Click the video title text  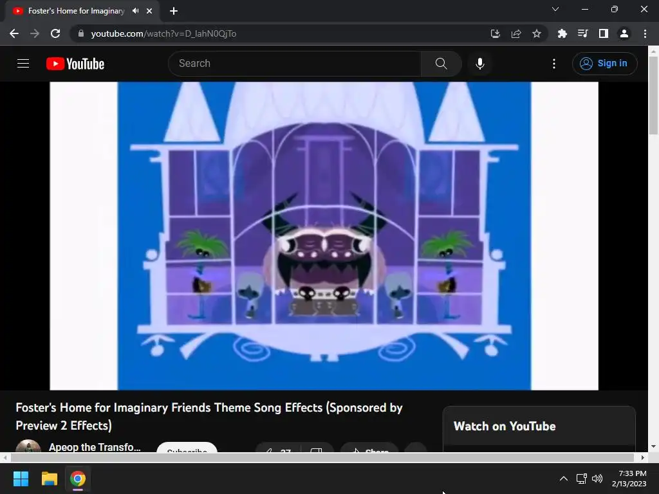click(x=209, y=416)
